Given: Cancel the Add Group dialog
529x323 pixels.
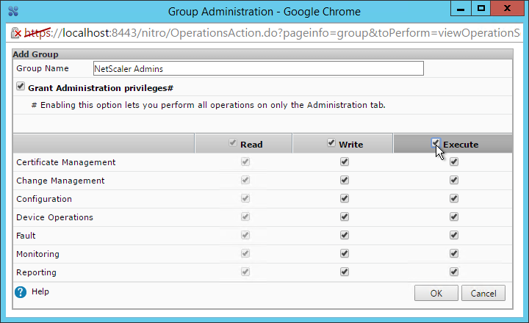Looking at the screenshot, I should 483,293.
